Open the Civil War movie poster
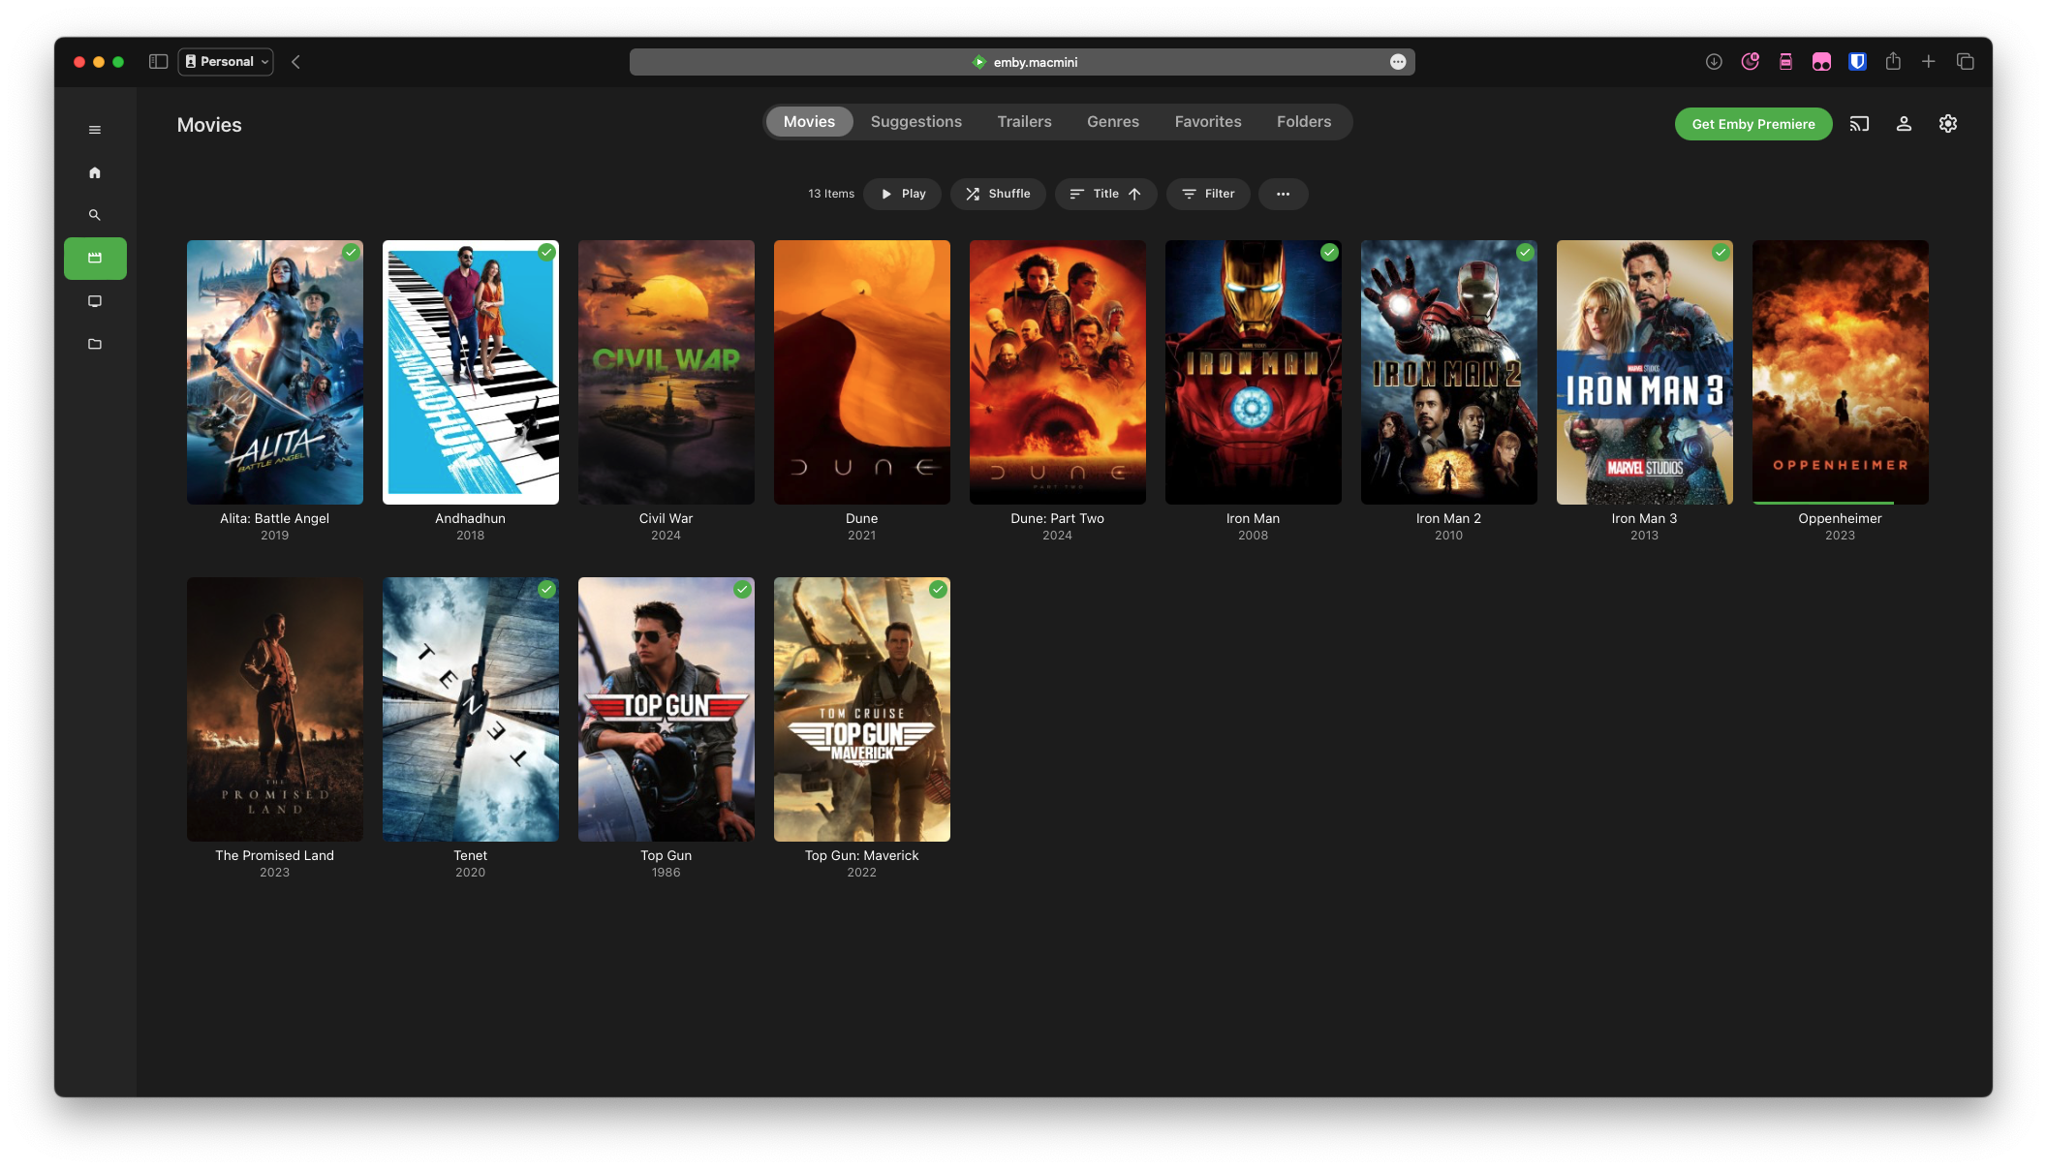Viewport: 2047px width, 1169px height. 666,372
